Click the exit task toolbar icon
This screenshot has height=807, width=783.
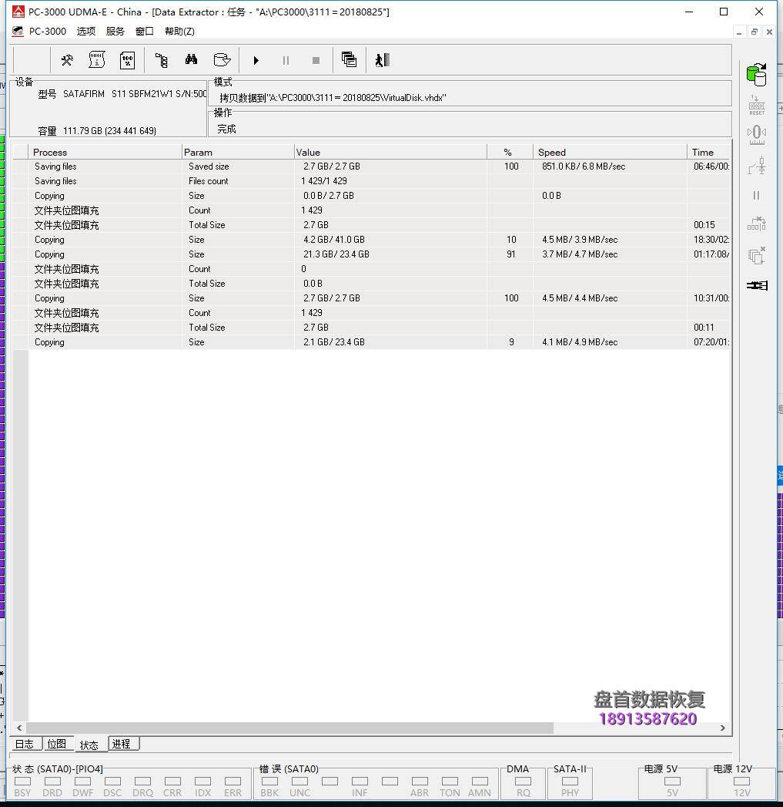coord(382,60)
